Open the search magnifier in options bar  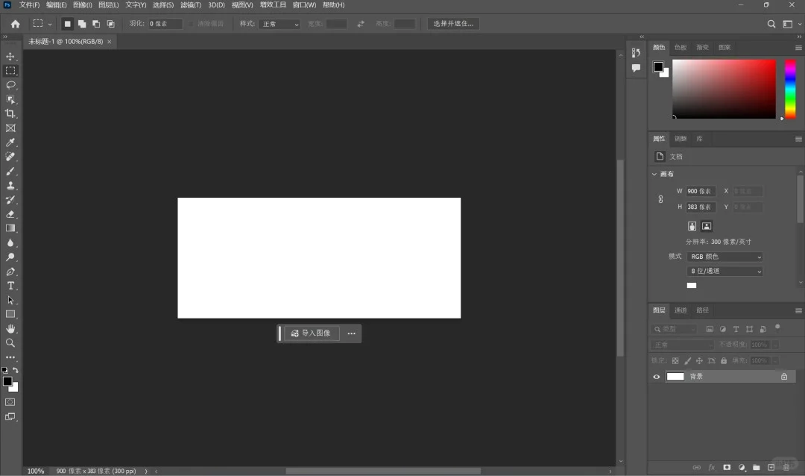tap(771, 24)
